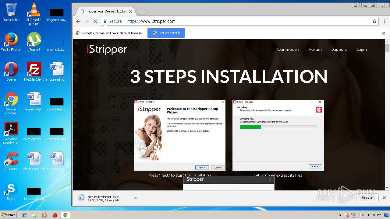This screenshot has width=390, height=219.
Task: Click the Chrome back arrow
Action: (x=78, y=21)
